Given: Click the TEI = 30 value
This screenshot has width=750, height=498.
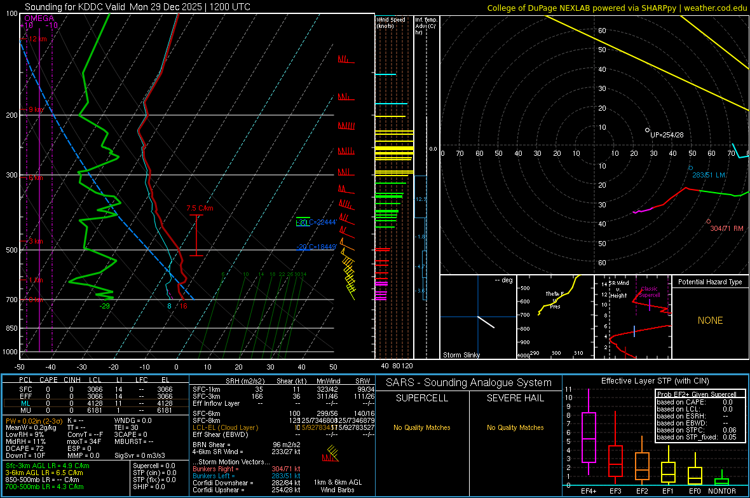Looking at the screenshot, I should coord(126,427).
